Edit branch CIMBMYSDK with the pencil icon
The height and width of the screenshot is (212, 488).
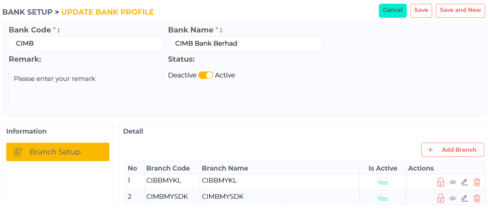(x=464, y=198)
